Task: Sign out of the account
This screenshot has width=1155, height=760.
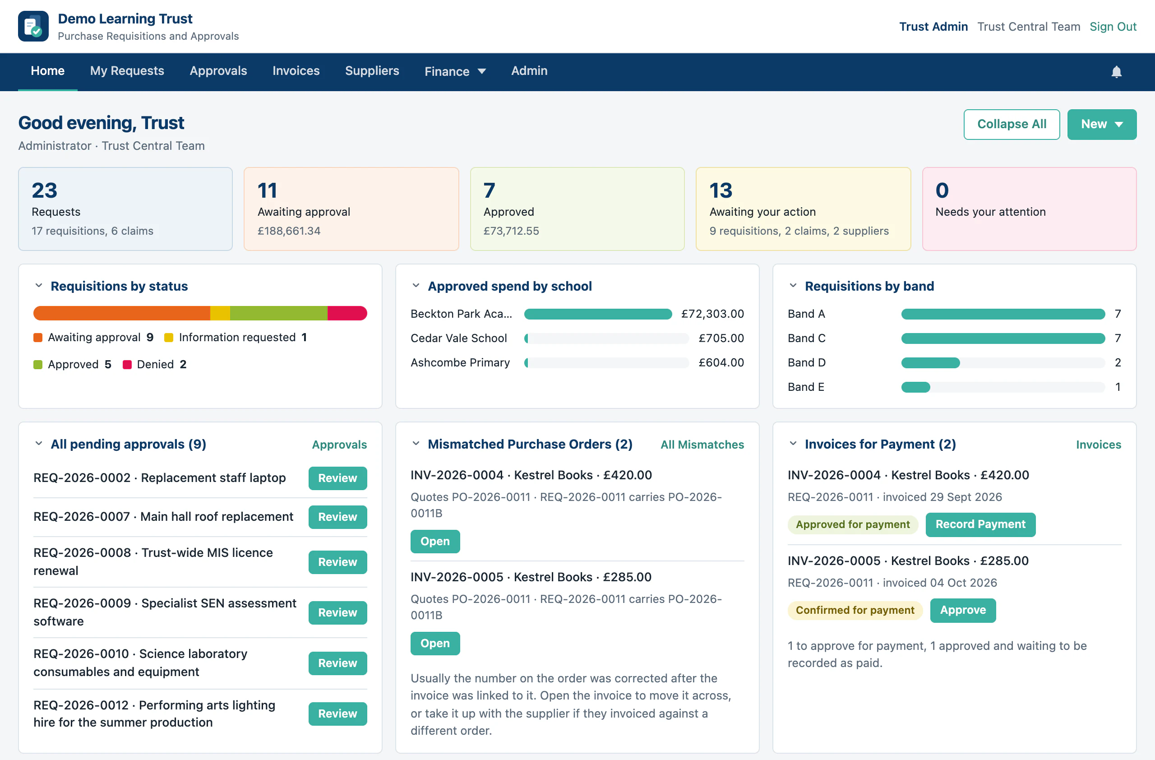Action: click(x=1113, y=27)
